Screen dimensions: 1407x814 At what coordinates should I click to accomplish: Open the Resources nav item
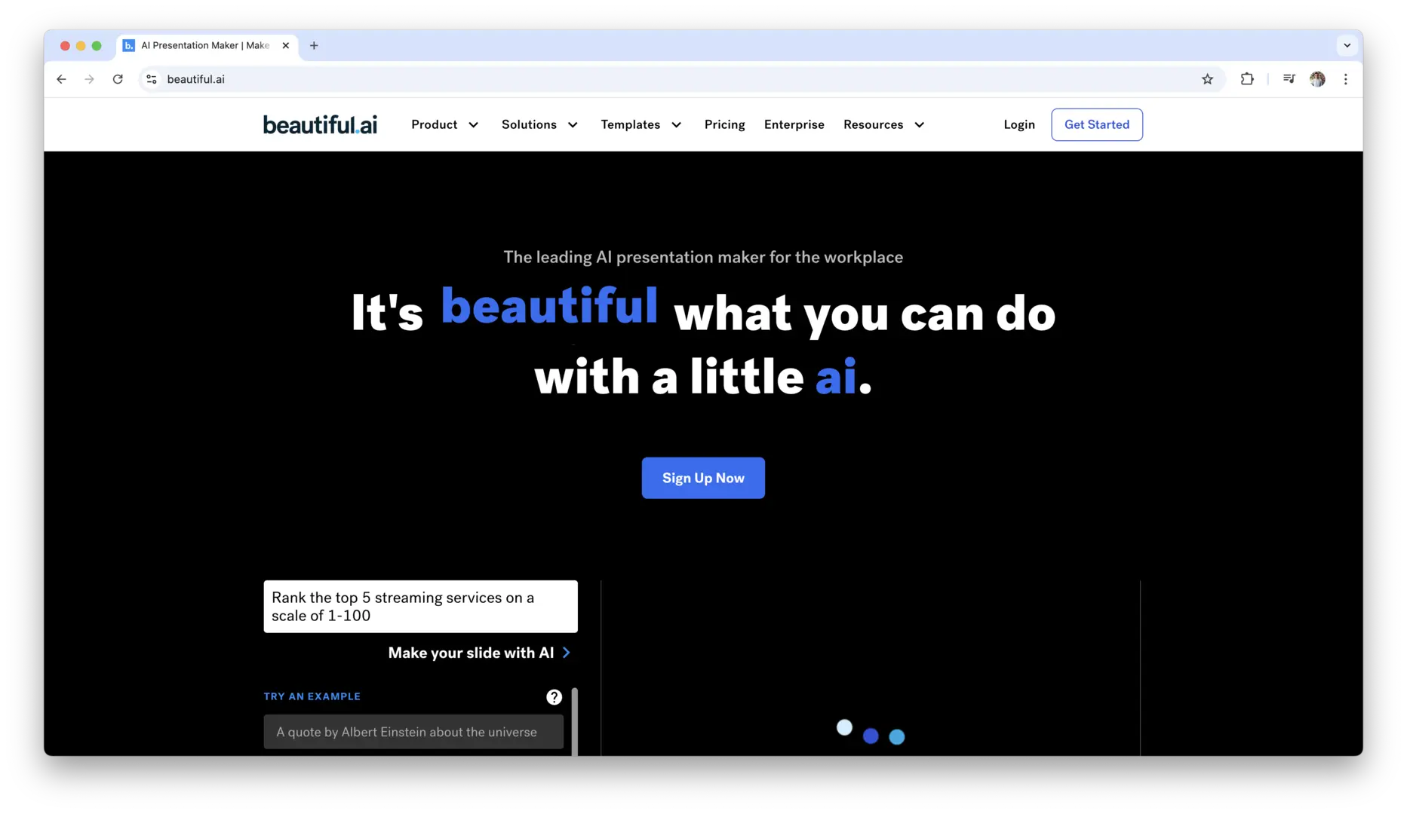[x=873, y=124]
